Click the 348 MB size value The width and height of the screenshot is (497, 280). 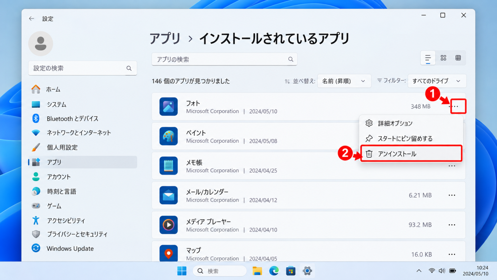click(421, 106)
